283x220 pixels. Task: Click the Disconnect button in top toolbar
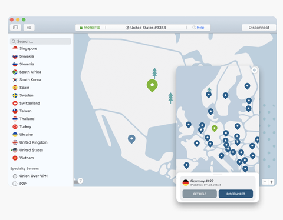point(259,28)
